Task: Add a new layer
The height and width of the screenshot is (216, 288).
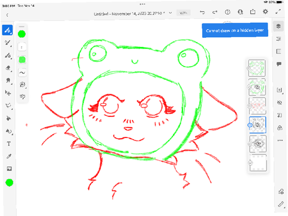Action: coord(280,90)
